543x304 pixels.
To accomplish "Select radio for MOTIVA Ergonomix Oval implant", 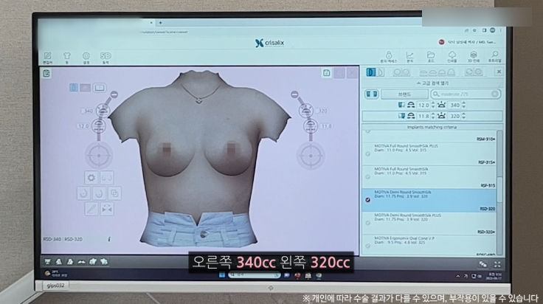I will [x=367, y=246].
